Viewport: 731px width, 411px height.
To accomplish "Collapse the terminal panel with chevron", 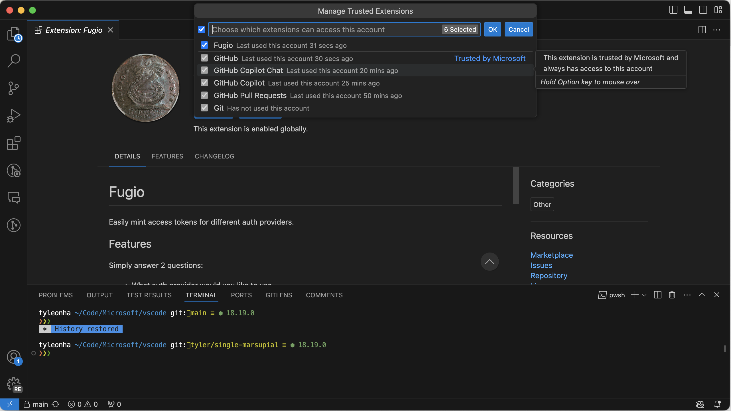I will point(702,295).
